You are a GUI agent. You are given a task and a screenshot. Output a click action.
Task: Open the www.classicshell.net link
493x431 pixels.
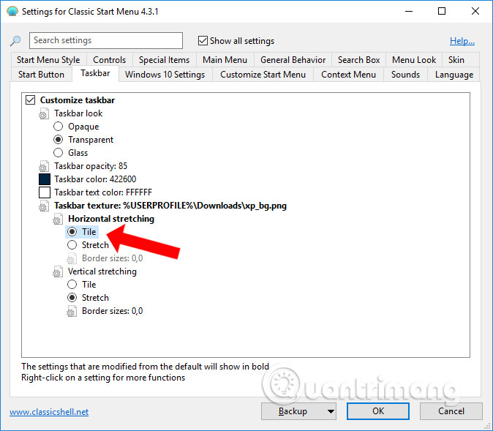(49, 412)
